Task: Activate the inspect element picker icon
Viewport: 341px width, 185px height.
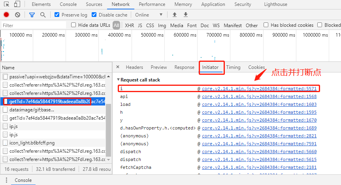Action: click(7, 4)
